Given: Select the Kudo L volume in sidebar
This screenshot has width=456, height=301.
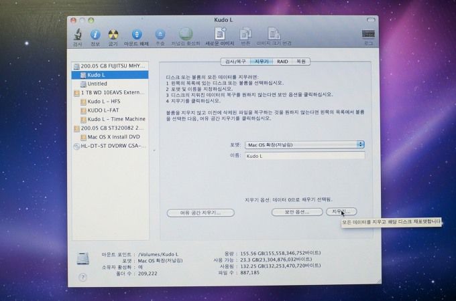Looking at the screenshot, I should click(110, 75).
